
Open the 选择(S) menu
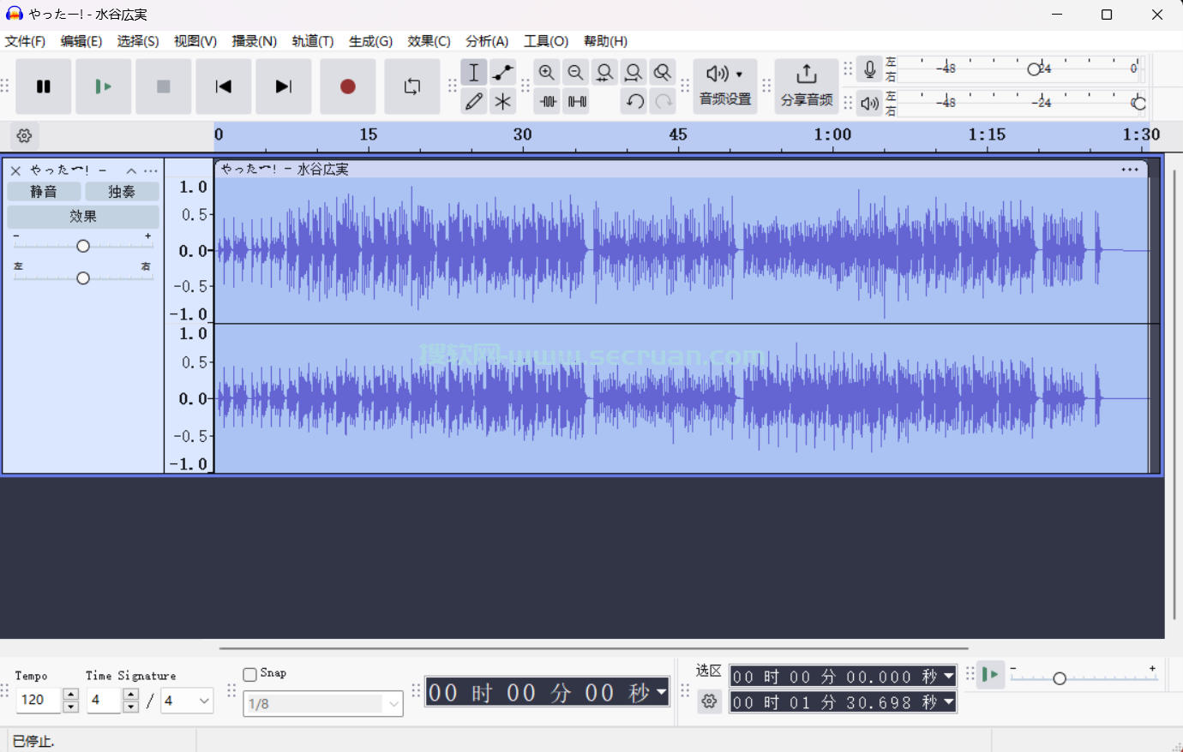[x=138, y=41]
